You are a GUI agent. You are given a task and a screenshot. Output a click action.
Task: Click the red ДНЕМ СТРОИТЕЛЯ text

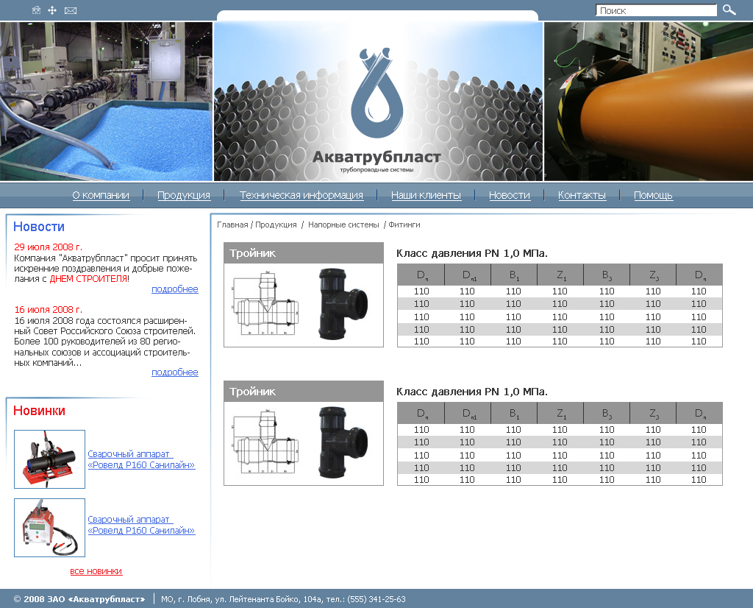tap(89, 279)
